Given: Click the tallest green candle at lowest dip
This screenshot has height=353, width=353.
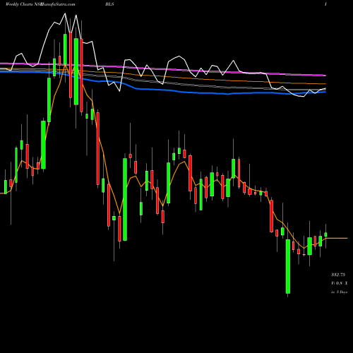Looking at the screenshot, I should tap(288, 266).
